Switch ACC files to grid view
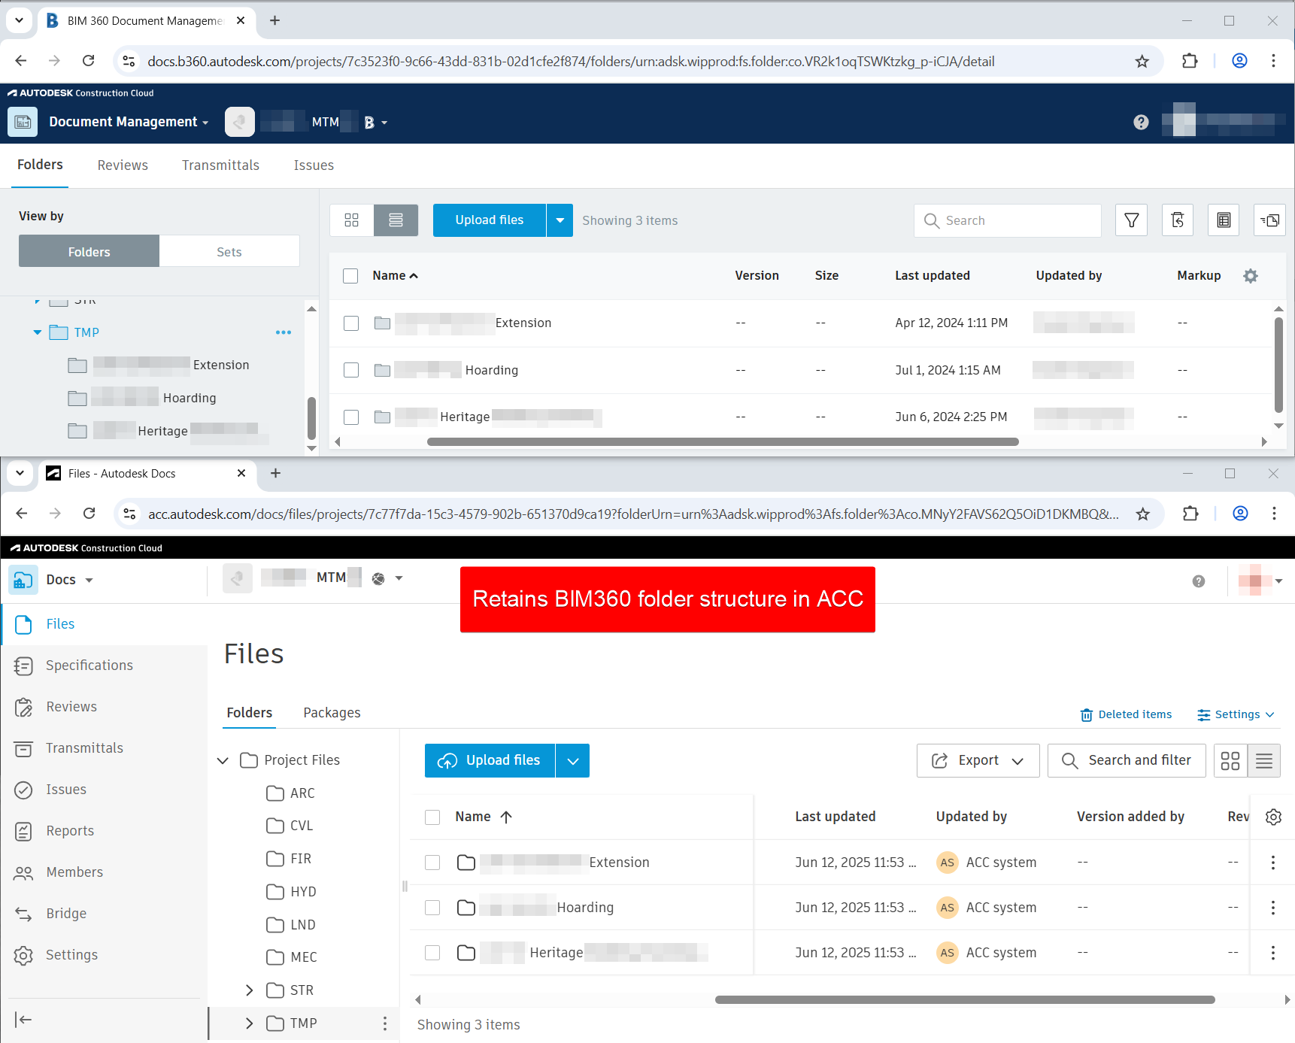The width and height of the screenshot is (1295, 1043). (1230, 761)
